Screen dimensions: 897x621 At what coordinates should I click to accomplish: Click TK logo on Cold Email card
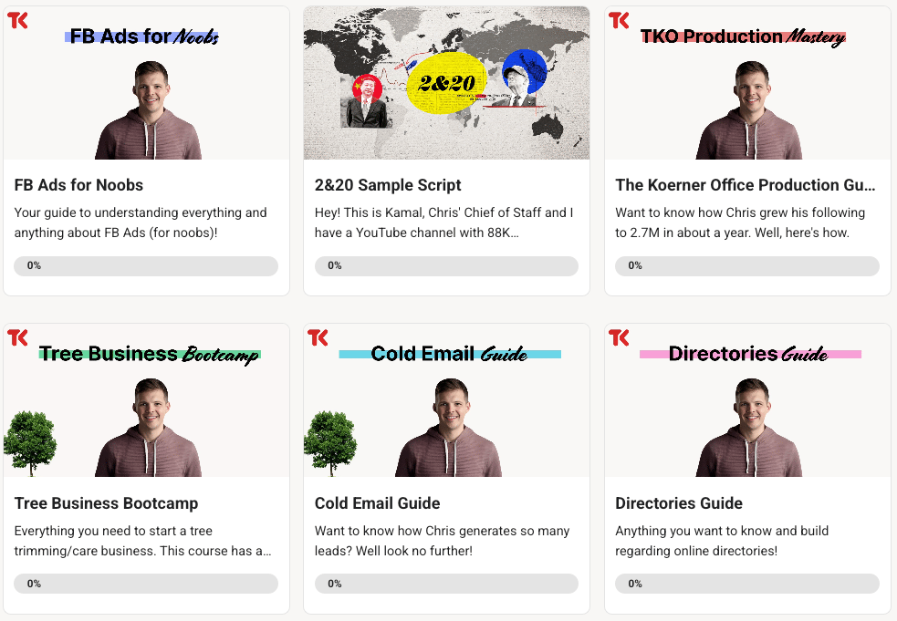318,337
